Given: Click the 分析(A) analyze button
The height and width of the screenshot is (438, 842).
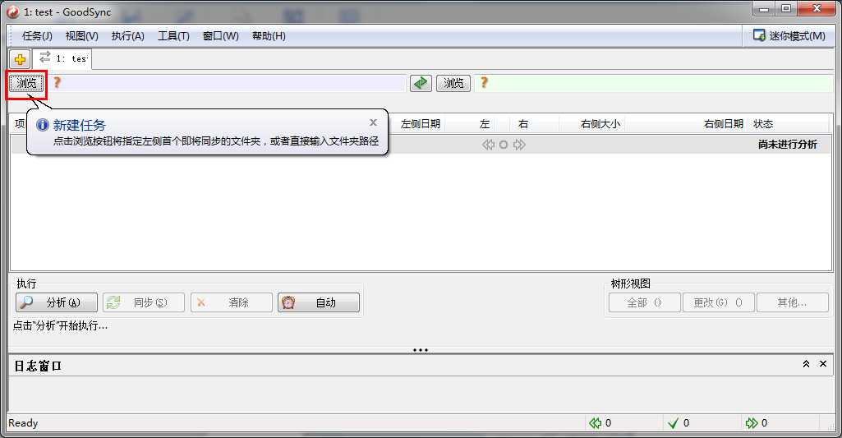Looking at the screenshot, I should pos(57,302).
